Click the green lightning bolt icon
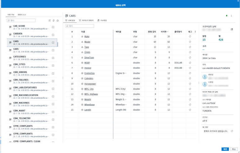Image resolution: width=240 pixels, height=153 pixels. (227, 16)
